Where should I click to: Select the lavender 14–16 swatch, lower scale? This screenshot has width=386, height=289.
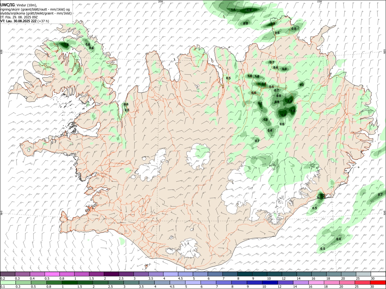301,283
